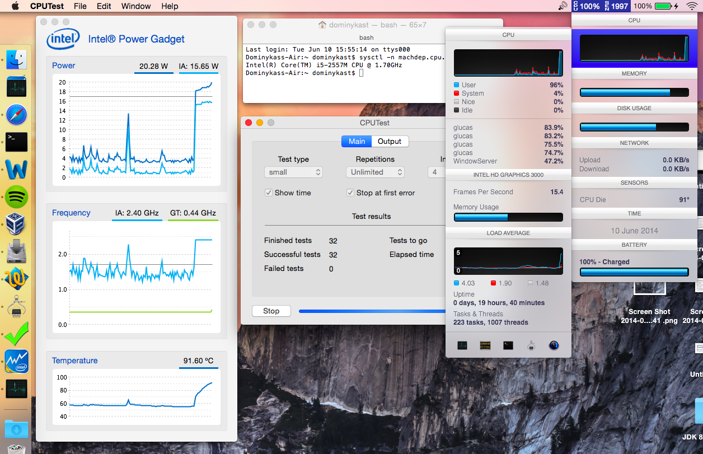Viewport: 703px width, 454px height.
Task: Click the User 96% CPU usage row
Action: point(508,85)
